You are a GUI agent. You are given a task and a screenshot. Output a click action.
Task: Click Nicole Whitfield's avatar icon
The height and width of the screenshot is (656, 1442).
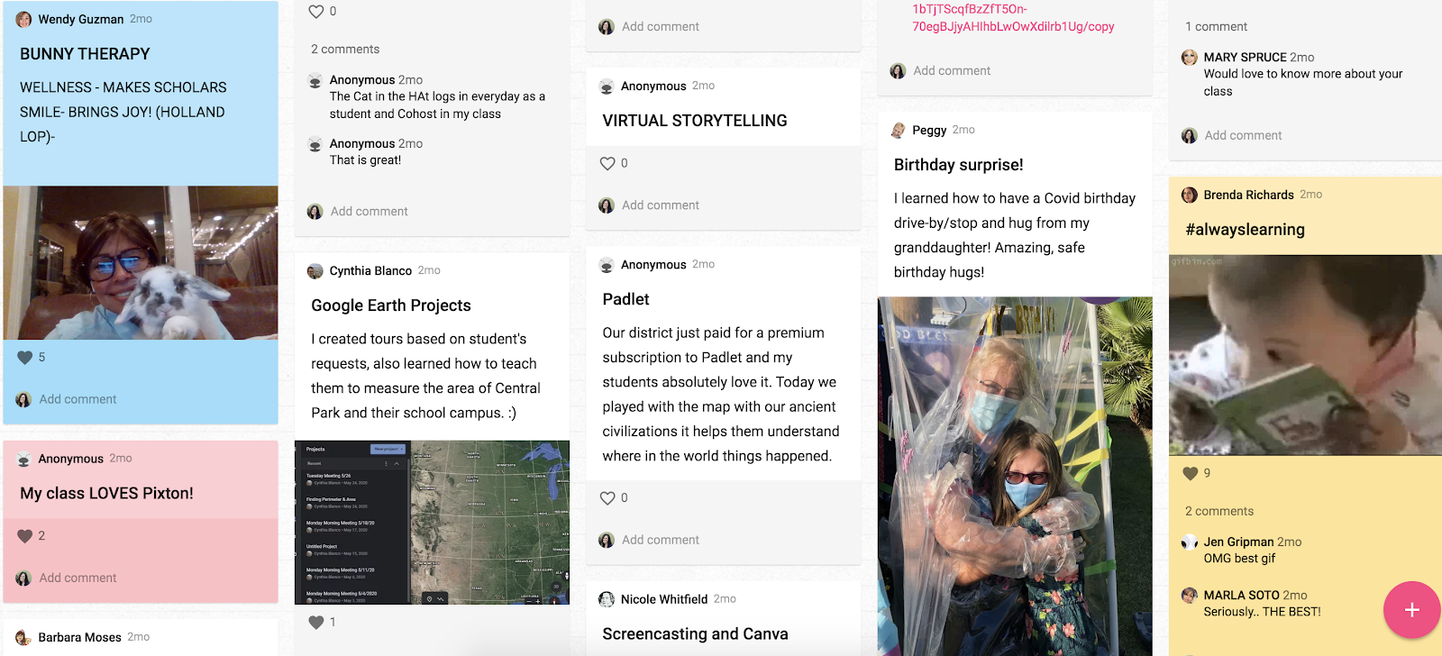pos(607,599)
